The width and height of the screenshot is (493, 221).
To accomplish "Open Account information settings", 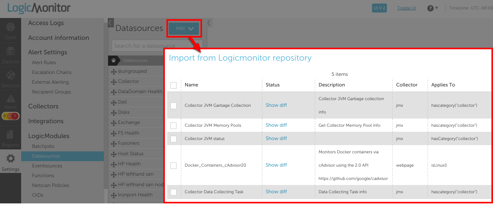I will pos(59,38).
